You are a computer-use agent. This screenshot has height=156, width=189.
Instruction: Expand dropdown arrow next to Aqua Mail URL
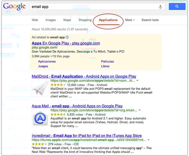tap(140, 110)
